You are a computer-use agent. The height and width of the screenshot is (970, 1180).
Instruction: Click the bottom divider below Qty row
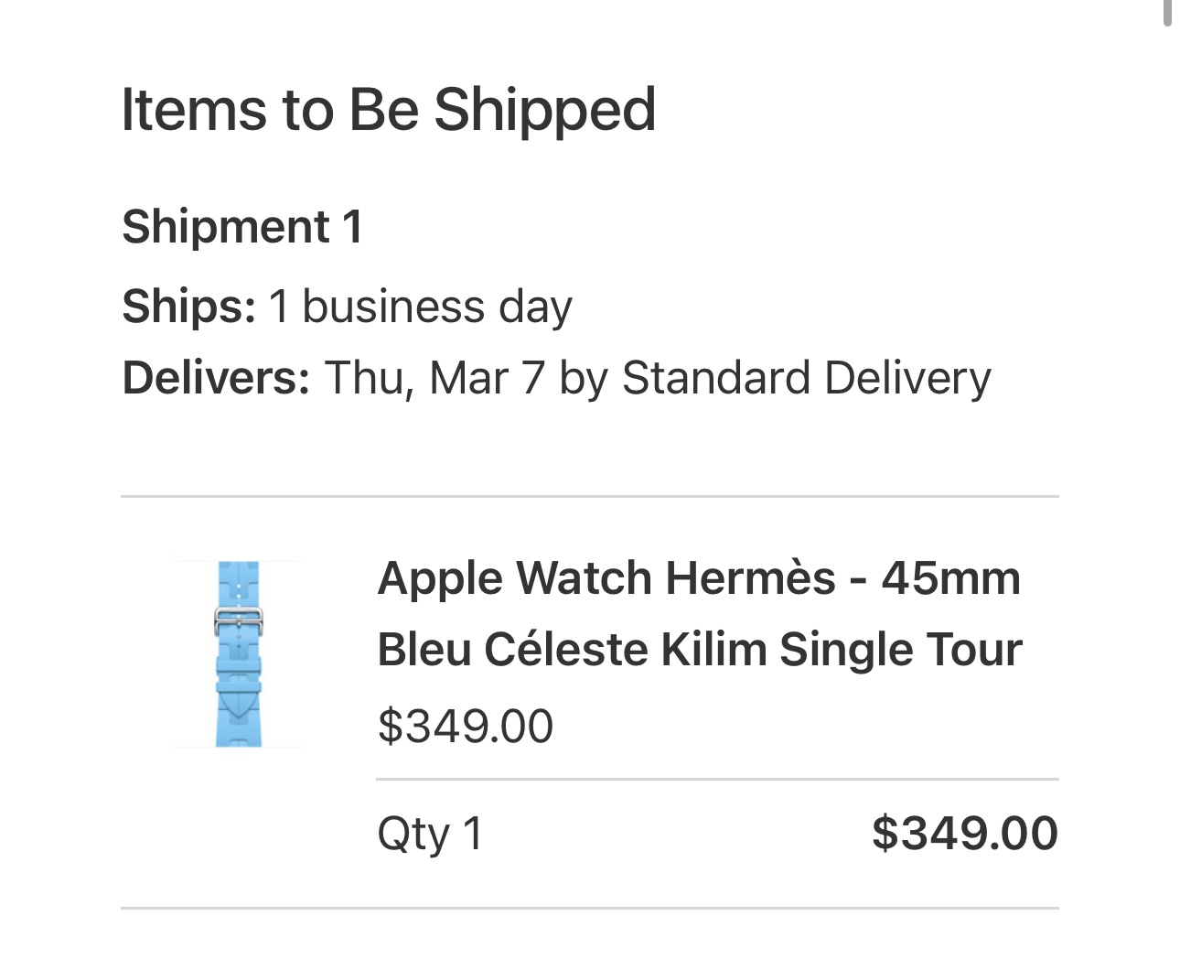pos(589,908)
